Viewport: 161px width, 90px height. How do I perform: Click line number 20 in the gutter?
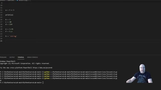[1, 29]
